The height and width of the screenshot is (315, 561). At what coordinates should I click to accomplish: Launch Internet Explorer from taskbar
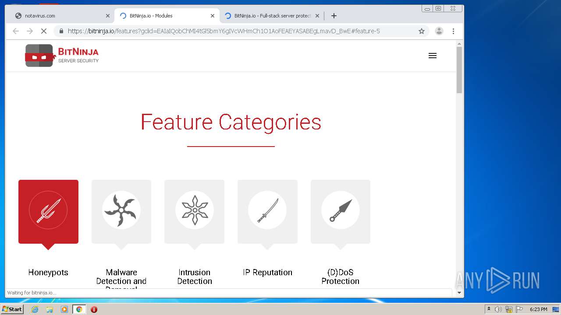click(x=35, y=309)
